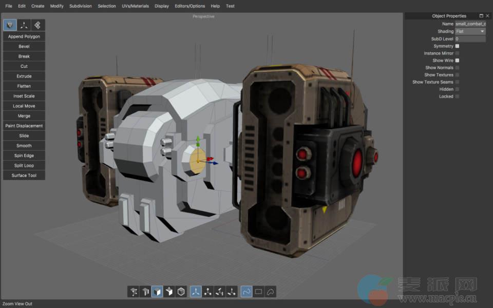This screenshot has width=493, height=308.
Task: Open the UVs/Materials menu
Action: point(136,6)
